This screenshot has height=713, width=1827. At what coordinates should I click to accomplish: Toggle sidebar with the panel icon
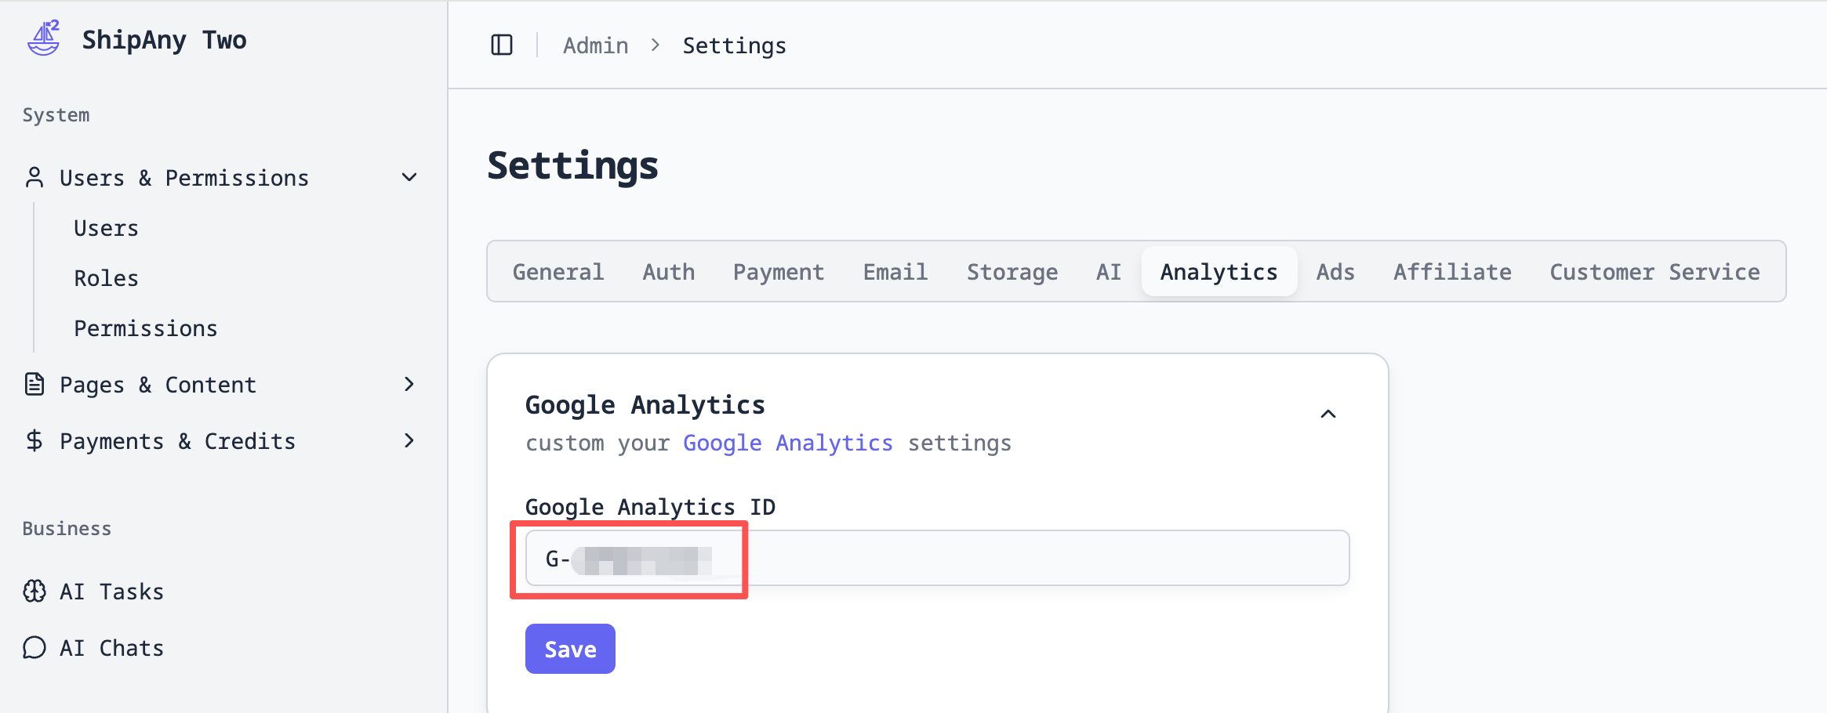tap(502, 45)
